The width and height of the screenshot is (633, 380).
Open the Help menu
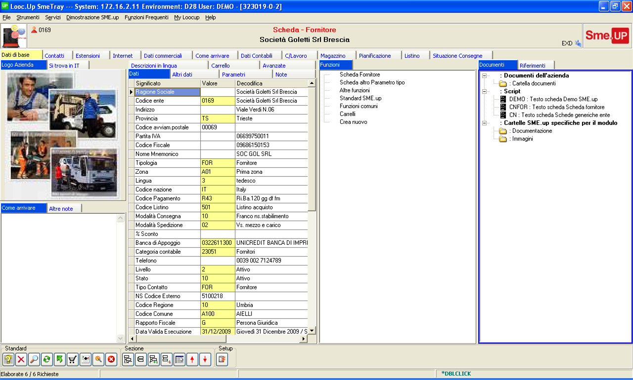point(211,17)
